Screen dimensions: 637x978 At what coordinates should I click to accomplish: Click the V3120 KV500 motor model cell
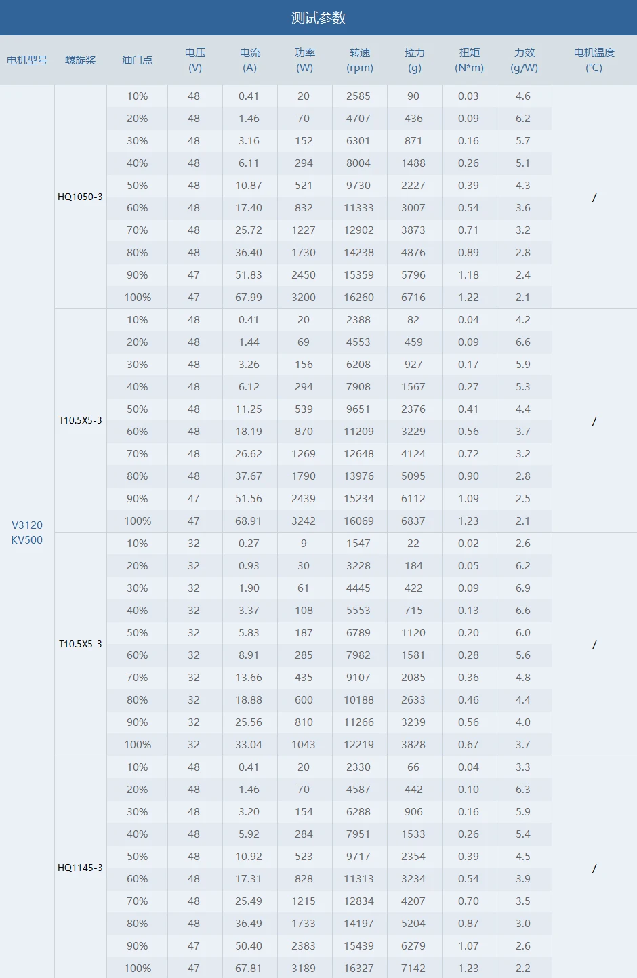27,532
